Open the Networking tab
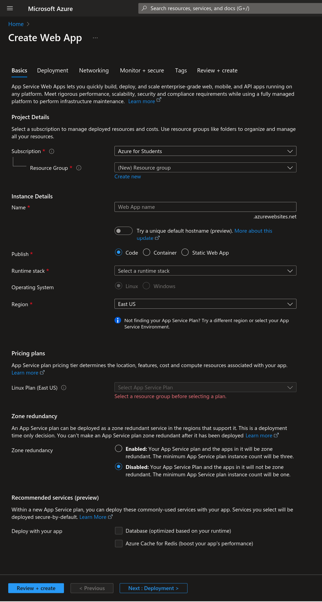The width and height of the screenshot is (322, 602). point(94,71)
